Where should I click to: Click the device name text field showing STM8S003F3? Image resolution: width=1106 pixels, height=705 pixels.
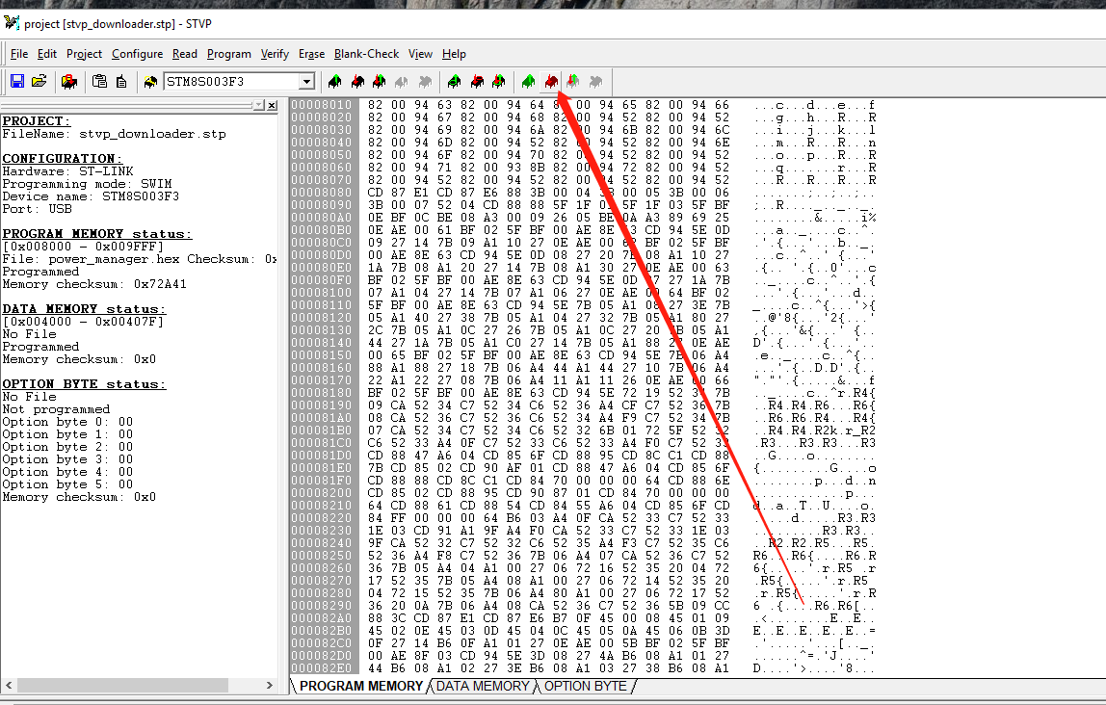coord(231,82)
